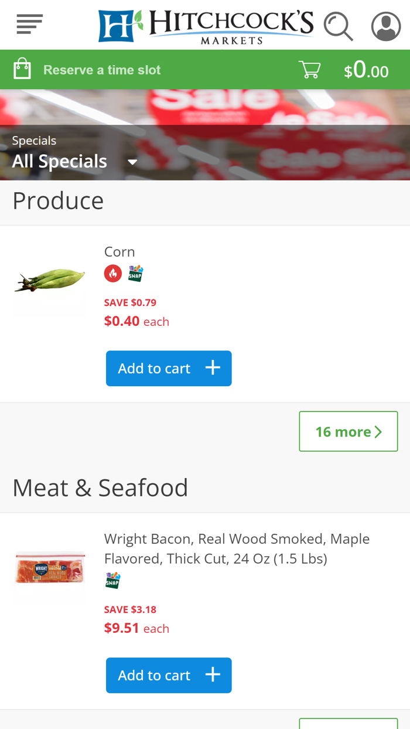This screenshot has height=729, width=410.
Task: Click the shopping cart icon
Action: [x=309, y=70]
